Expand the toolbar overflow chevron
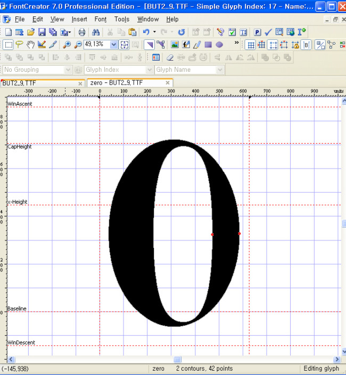 click(236, 43)
